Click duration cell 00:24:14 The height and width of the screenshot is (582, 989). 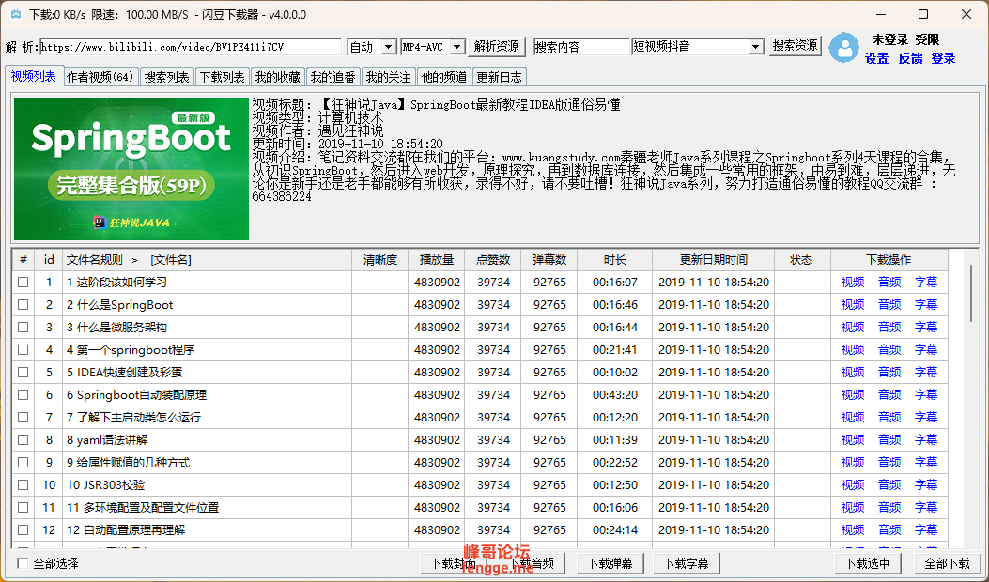point(615,530)
